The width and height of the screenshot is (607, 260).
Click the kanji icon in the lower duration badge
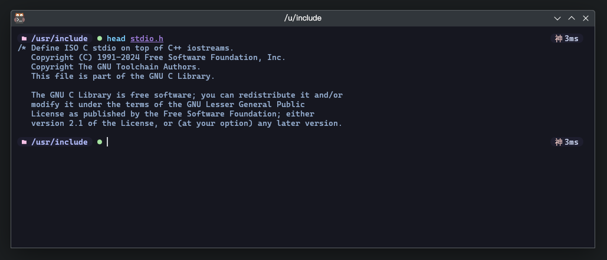(x=559, y=142)
